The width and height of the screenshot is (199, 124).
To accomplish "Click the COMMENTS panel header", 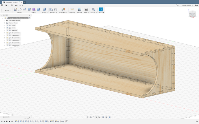I will [6, 117].
